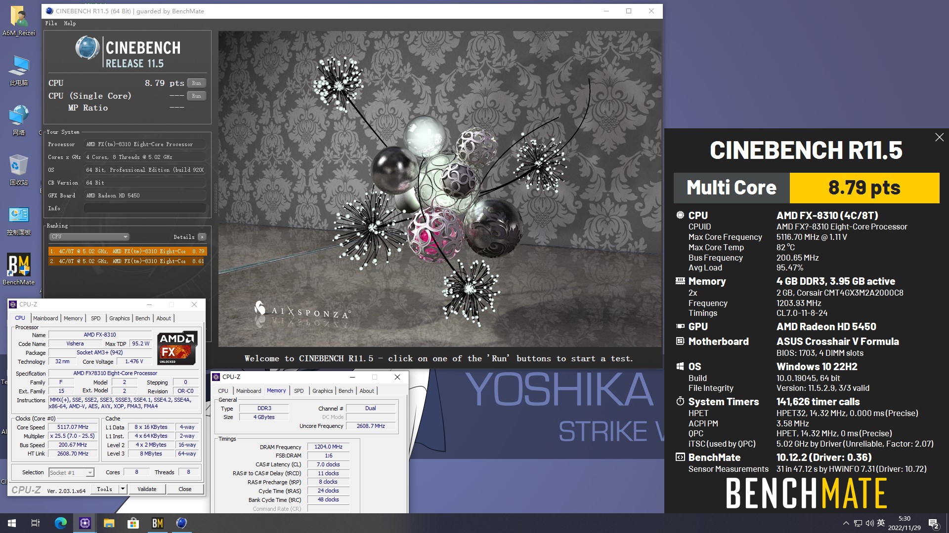Click the Cinebench Info input field
Viewport: 949px width, 533px height.
145,208
